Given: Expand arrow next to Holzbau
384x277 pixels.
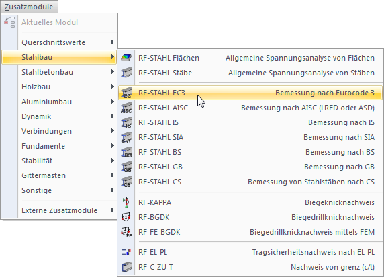Looking at the screenshot, I should pyautogui.click(x=112, y=86).
